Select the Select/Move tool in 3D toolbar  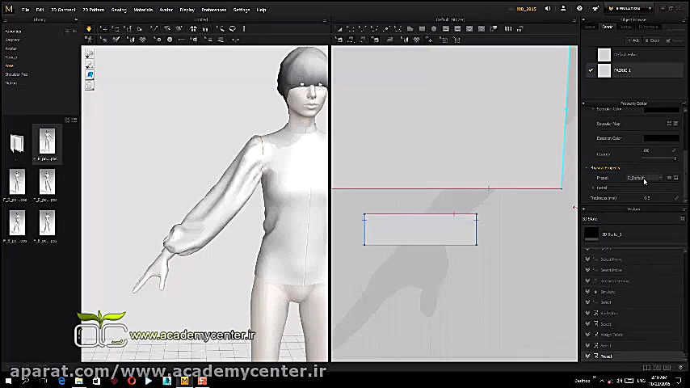click(x=103, y=28)
